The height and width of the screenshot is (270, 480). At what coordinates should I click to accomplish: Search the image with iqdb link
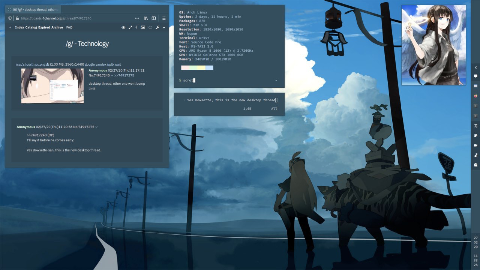pyautogui.click(x=110, y=64)
